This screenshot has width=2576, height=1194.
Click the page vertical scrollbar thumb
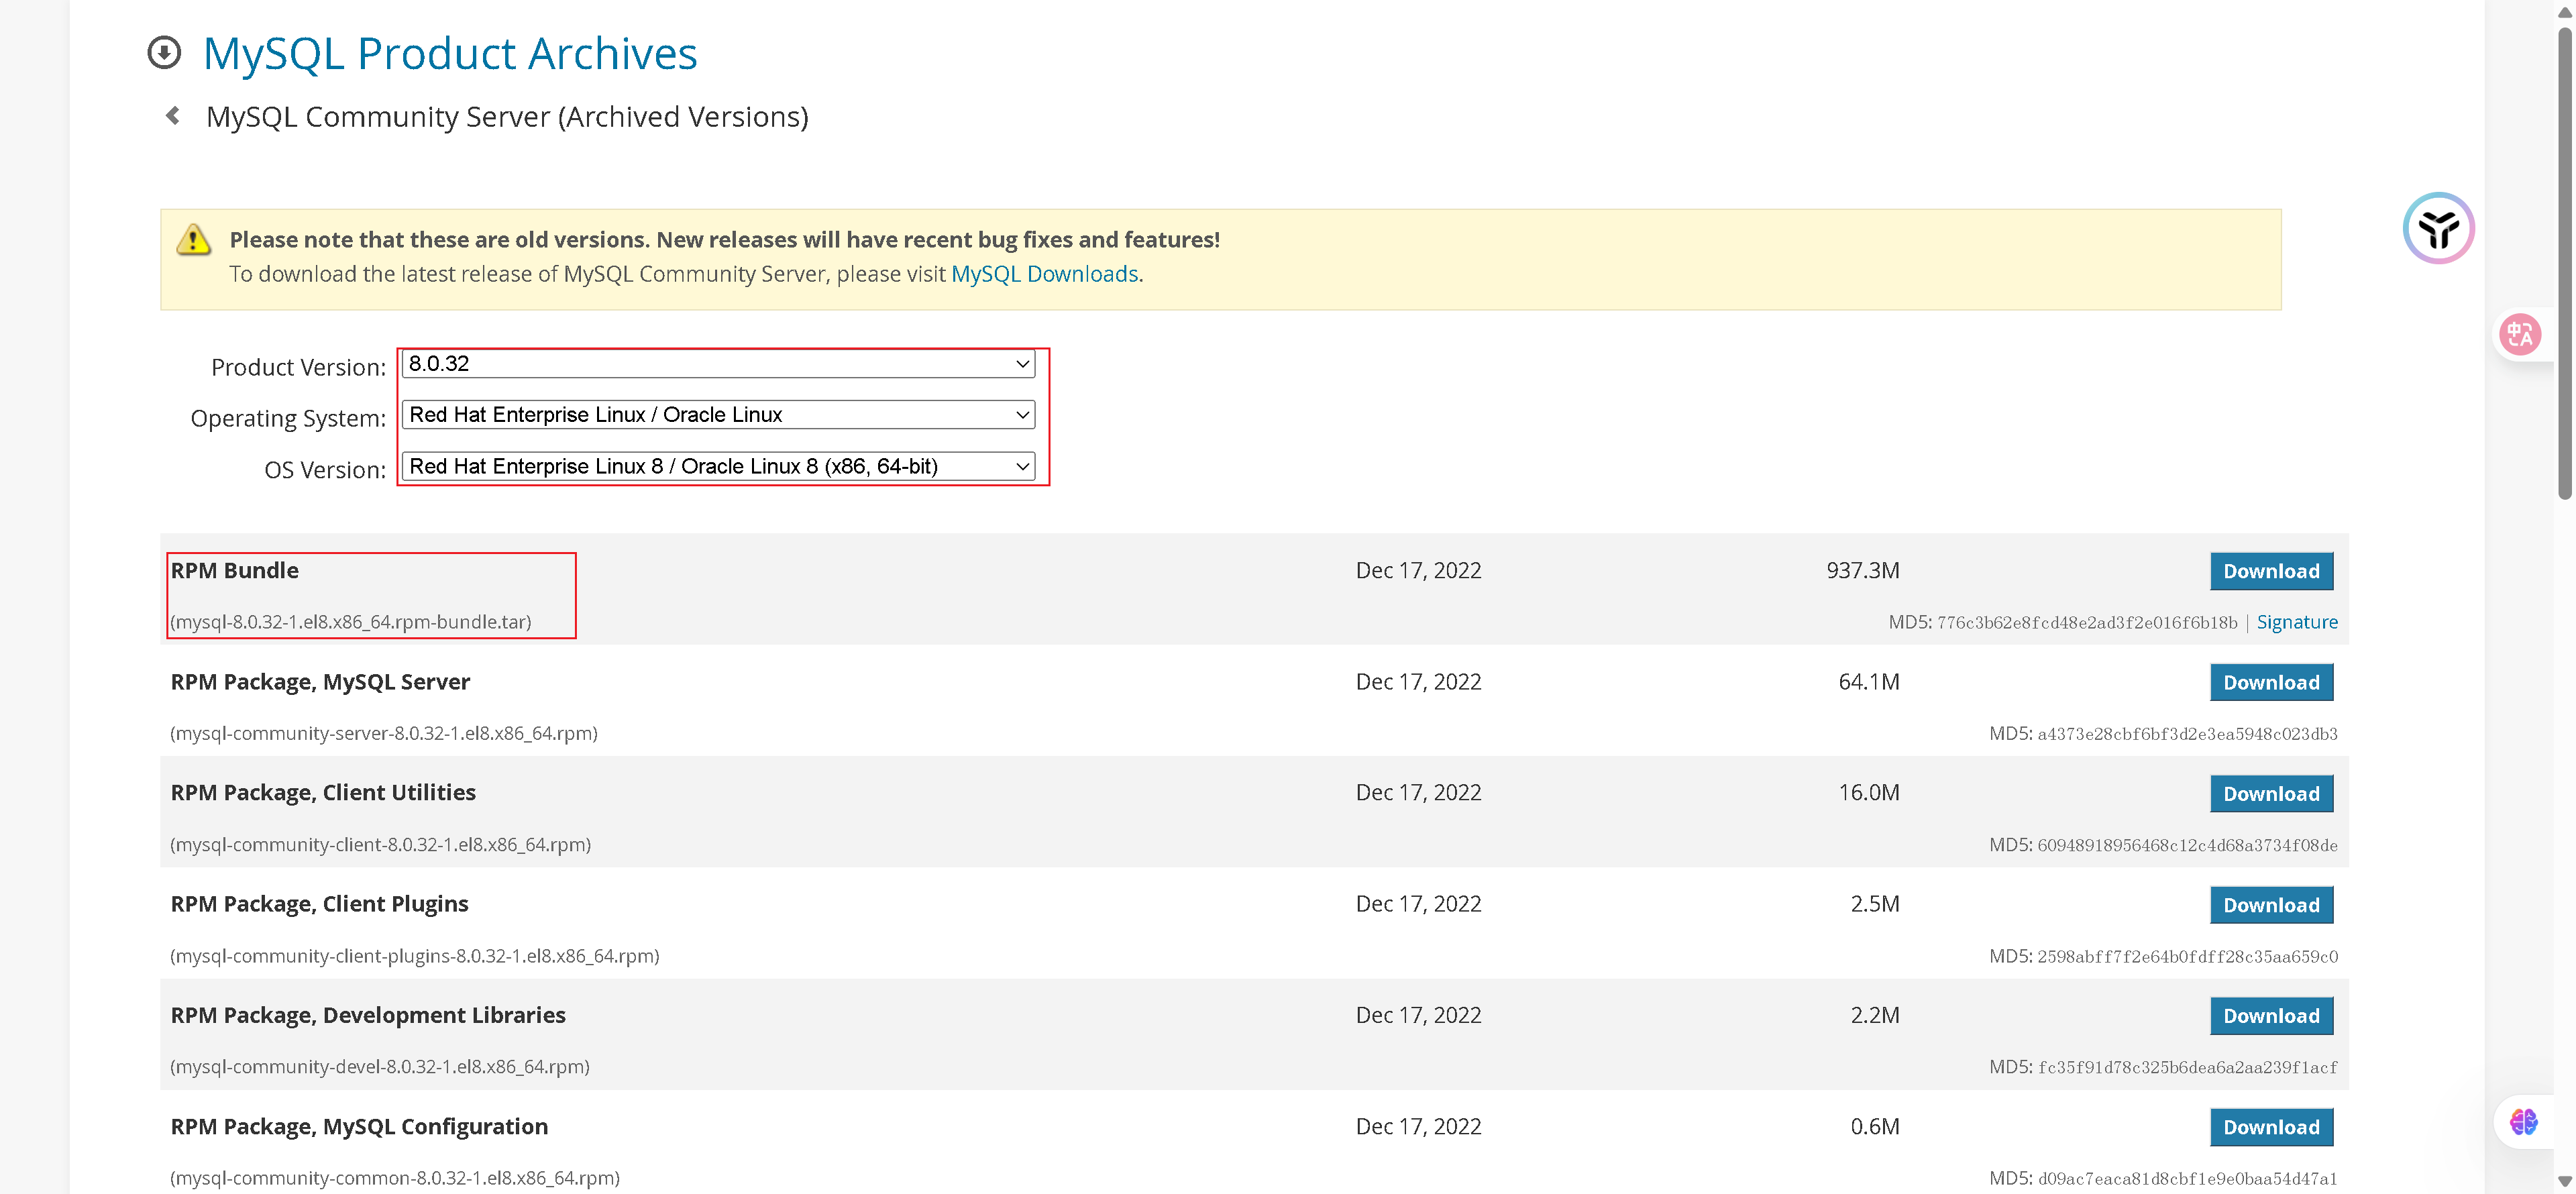pos(2564,262)
